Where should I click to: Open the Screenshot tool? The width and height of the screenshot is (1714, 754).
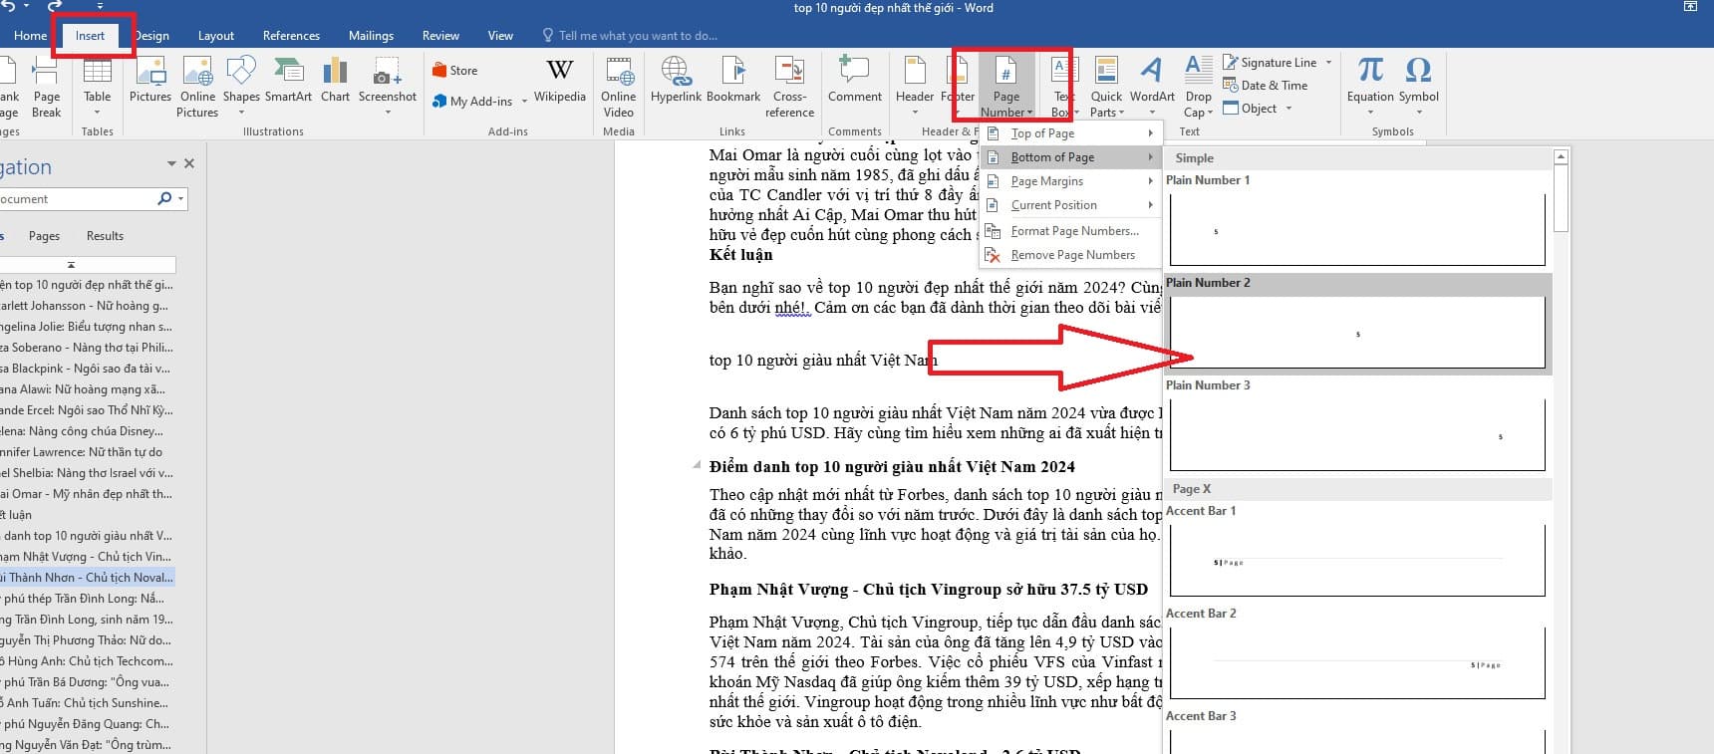pos(388,85)
